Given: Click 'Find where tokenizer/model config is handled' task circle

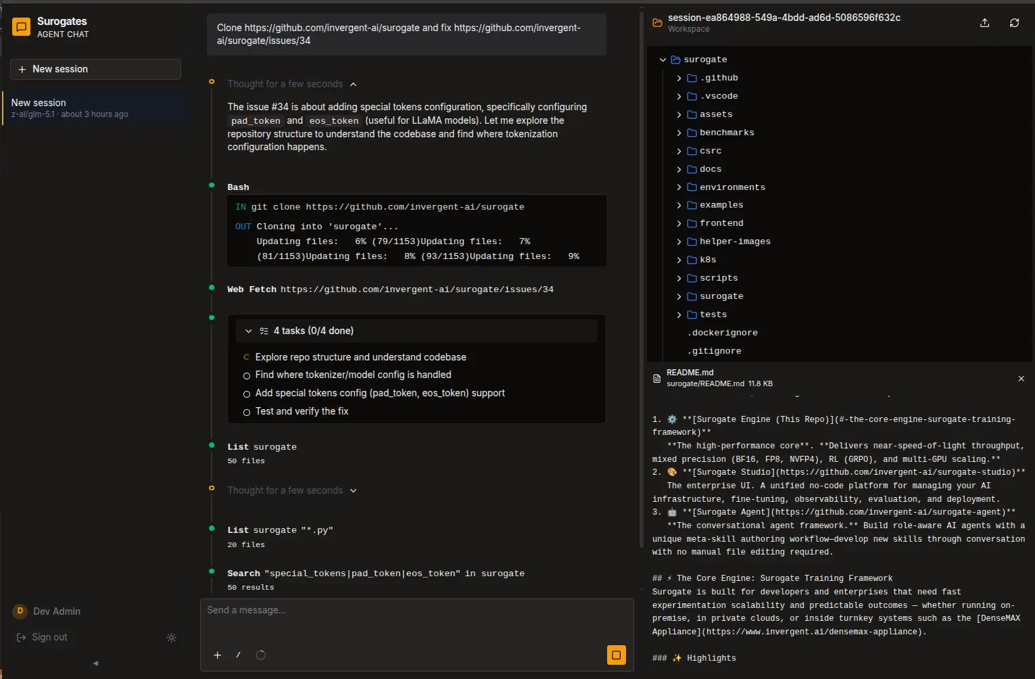Looking at the screenshot, I should click(247, 375).
